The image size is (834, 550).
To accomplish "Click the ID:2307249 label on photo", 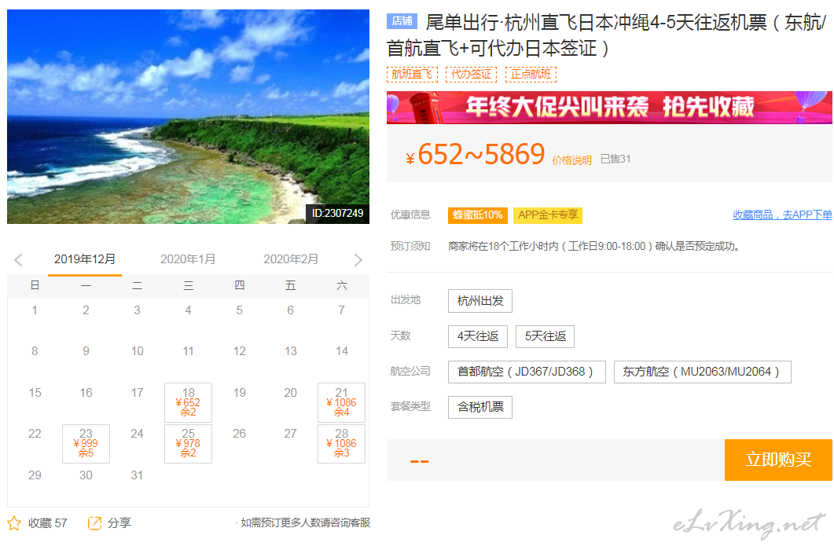I will click(337, 213).
